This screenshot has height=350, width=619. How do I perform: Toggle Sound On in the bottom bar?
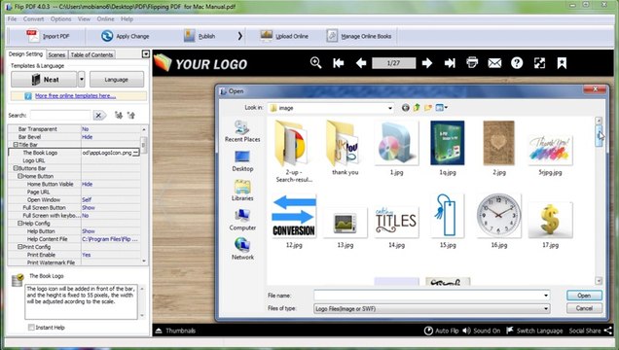tap(481, 331)
